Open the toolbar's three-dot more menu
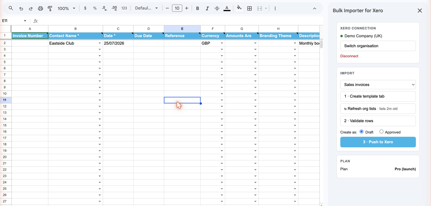The image size is (431, 206). tap(275, 8)
